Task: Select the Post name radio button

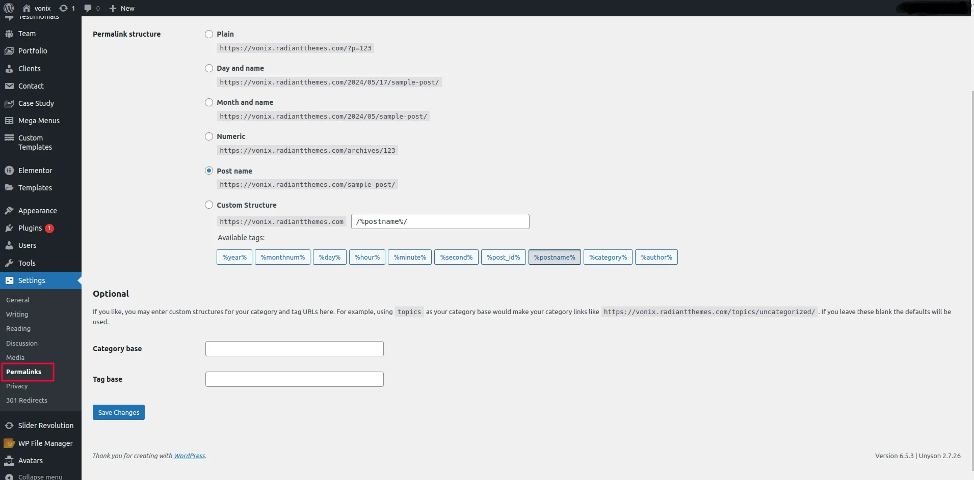Action: pos(209,171)
